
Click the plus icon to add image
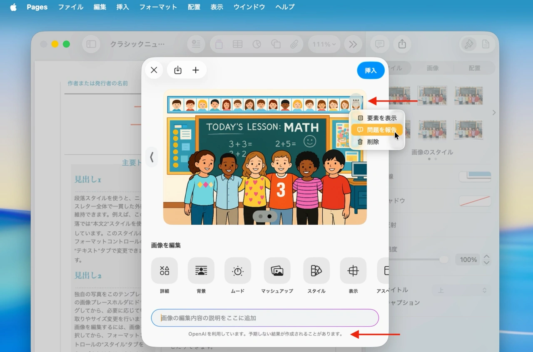[196, 70]
